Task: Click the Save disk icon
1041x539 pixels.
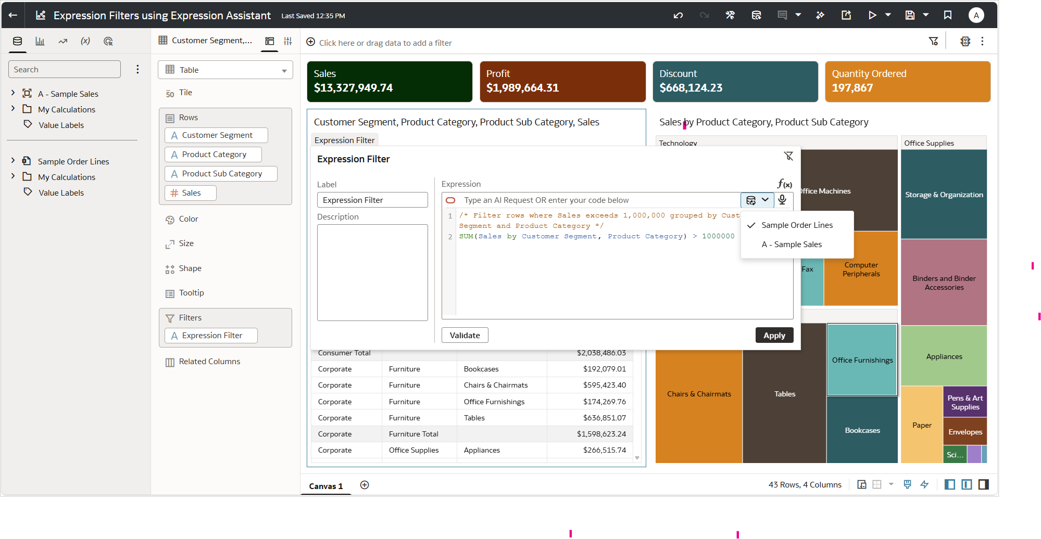Action: coord(910,15)
